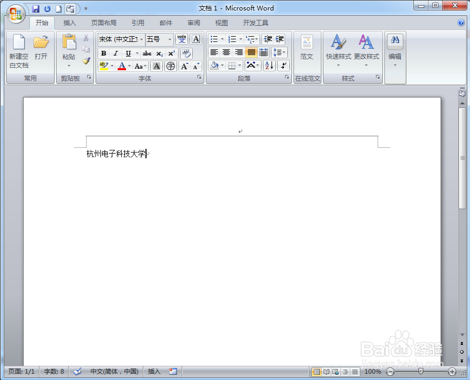This screenshot has height=380, width=470.
Task: Expand 快速样式 quick styles
Action: (338, 50)
